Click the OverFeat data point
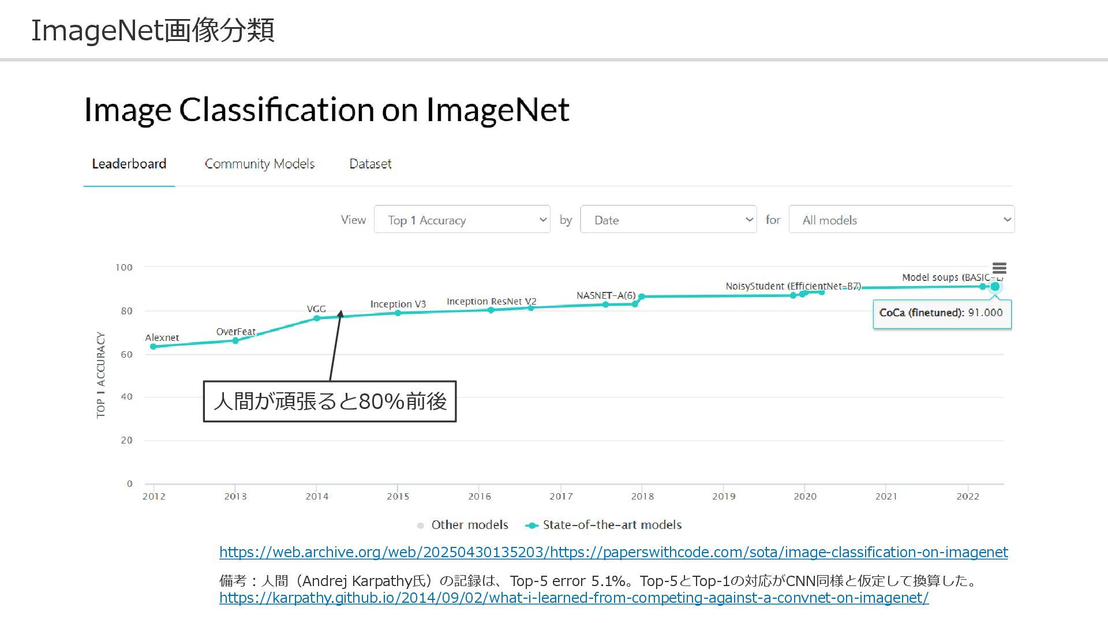The height and width of the screenshot is (623, 1108). point(235,341)
